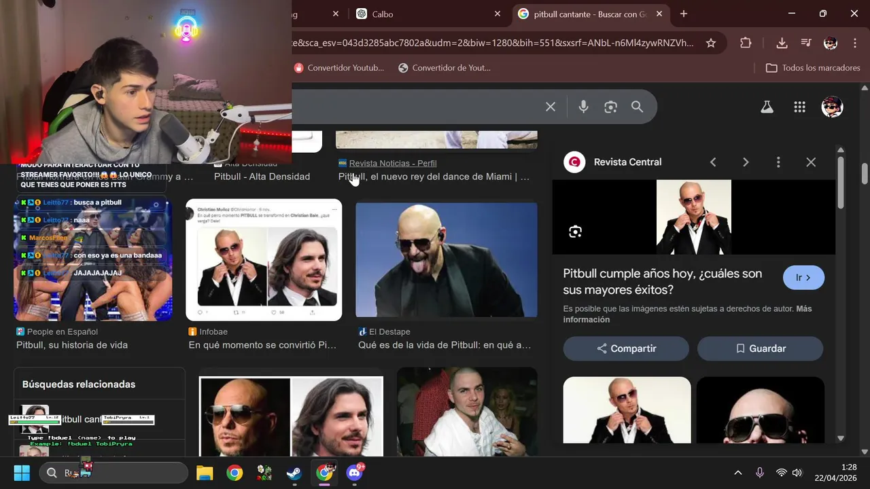
Task: Select main preview image of Pitbull
Action: (x=694, y=217)
